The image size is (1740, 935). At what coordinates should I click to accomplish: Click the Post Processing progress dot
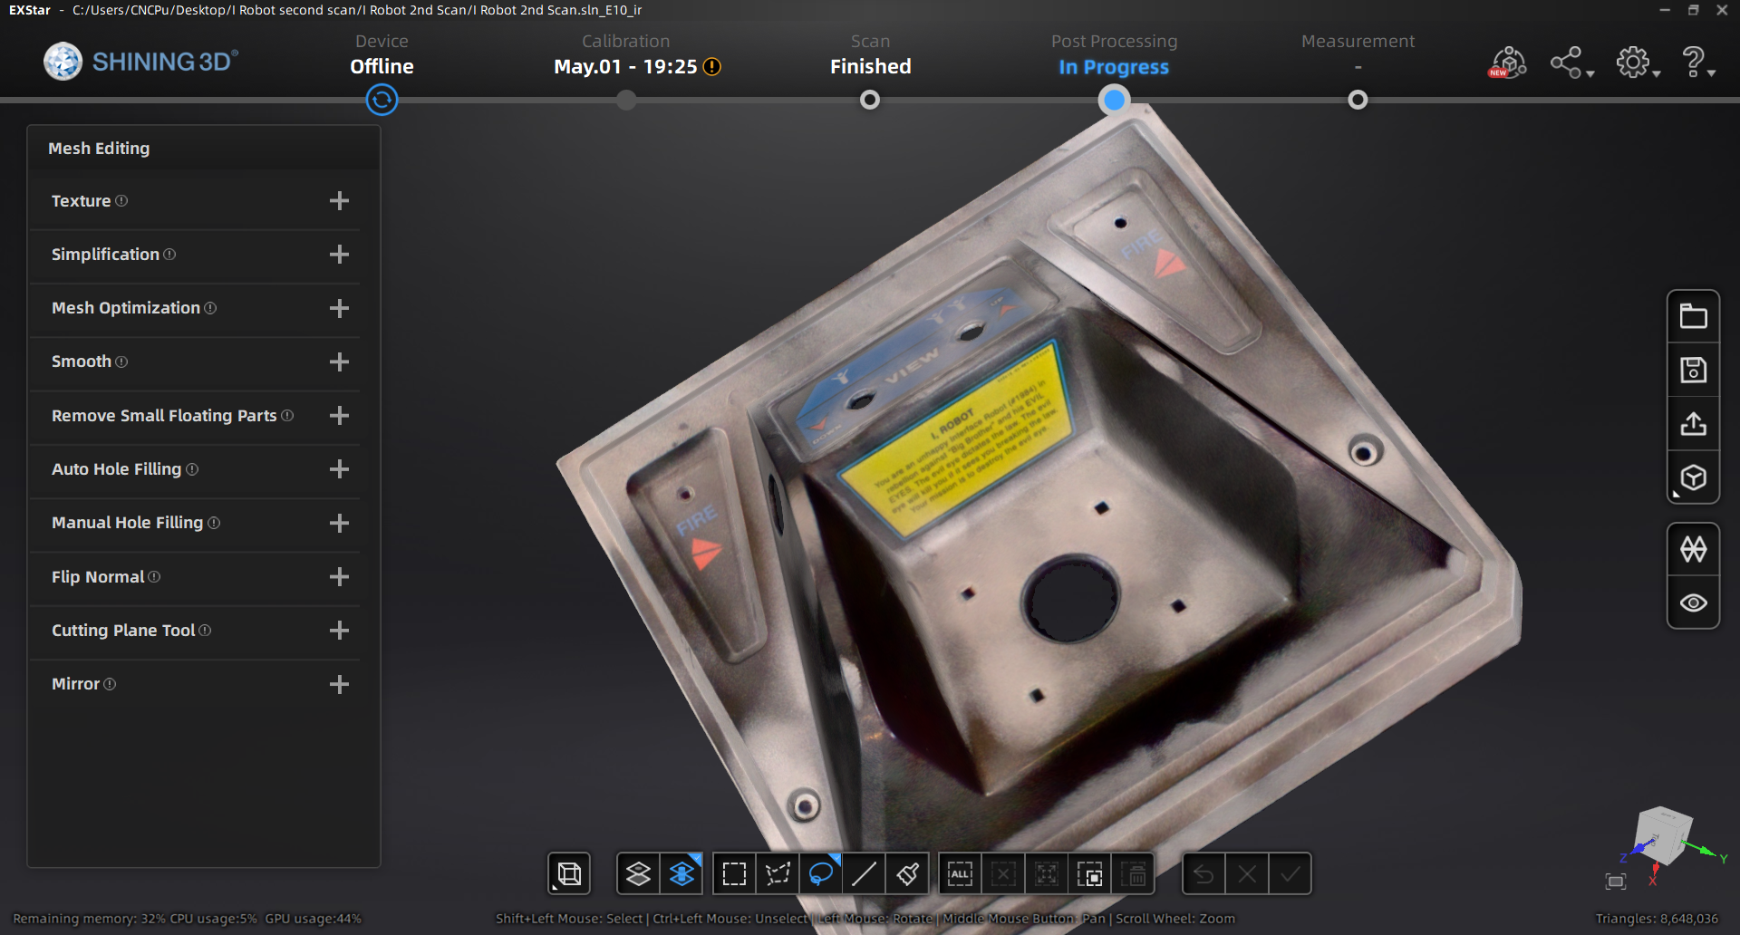click(1114, 100)
